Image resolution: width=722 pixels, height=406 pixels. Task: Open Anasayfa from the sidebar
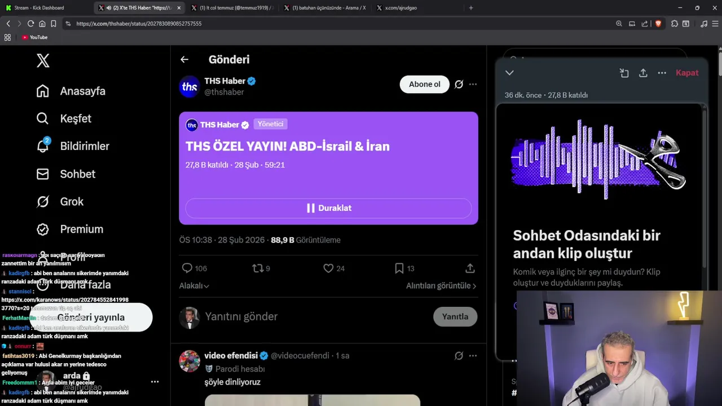point(71,91)
